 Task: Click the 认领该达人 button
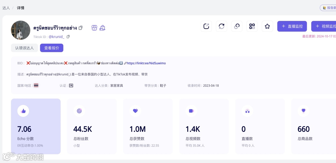click(x=25, y=48)
